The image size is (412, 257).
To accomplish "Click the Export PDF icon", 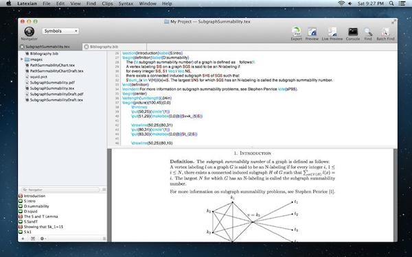I will (296, 32).
